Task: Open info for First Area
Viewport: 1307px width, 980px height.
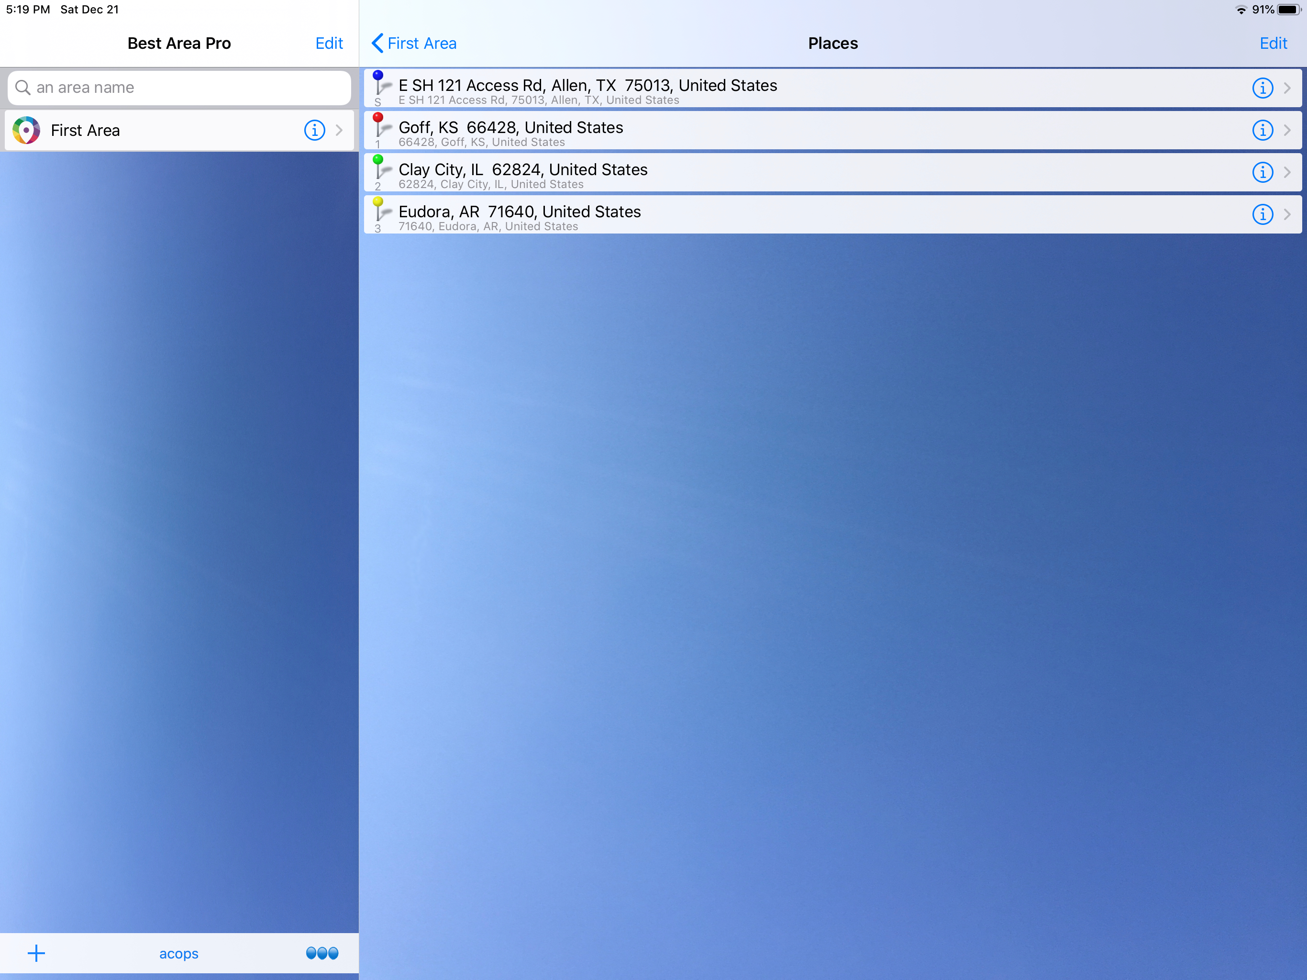Action: [x=314, y=130]
